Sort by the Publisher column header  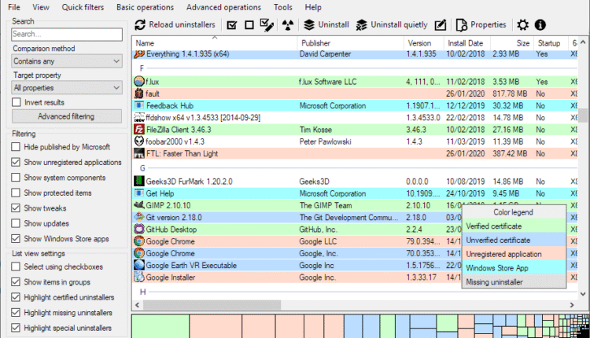click(x=351, y=43)
